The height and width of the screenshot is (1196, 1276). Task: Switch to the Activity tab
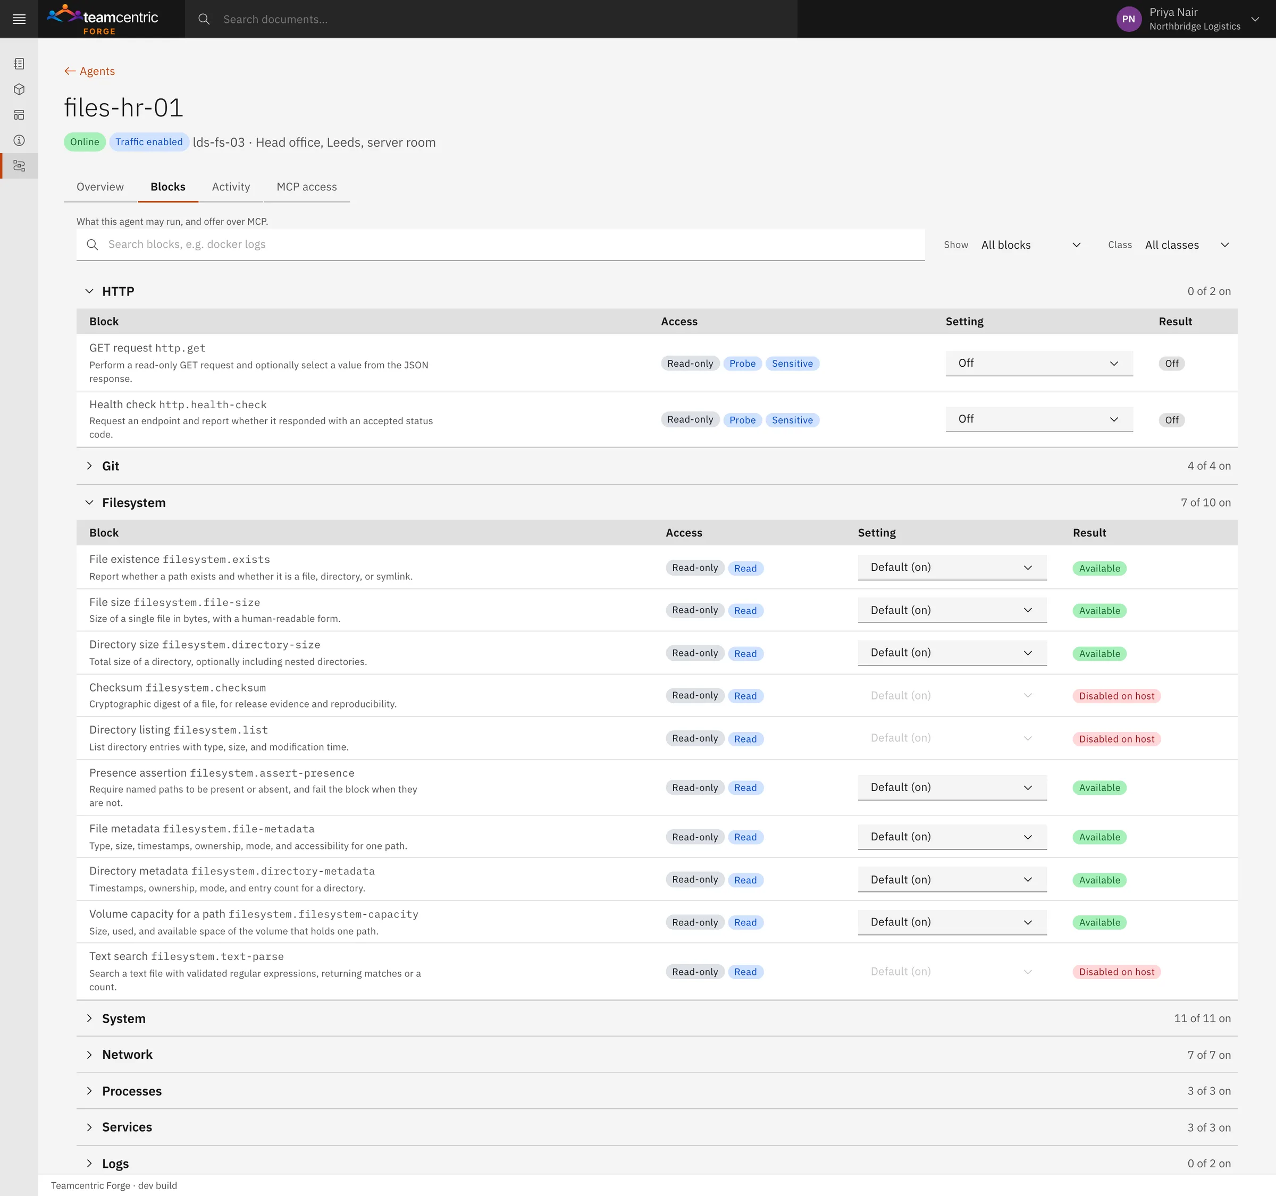[231, 187]
